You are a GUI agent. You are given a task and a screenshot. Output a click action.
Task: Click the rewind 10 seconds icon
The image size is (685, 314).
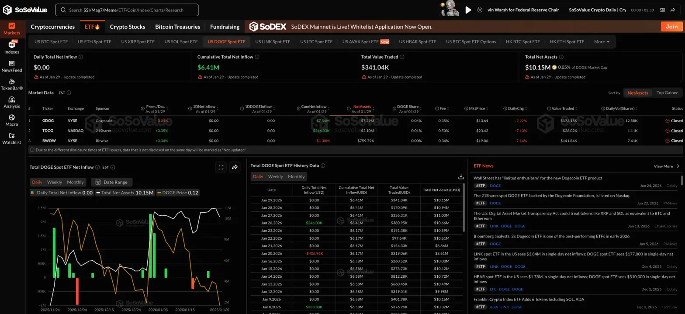coord(480,10)
